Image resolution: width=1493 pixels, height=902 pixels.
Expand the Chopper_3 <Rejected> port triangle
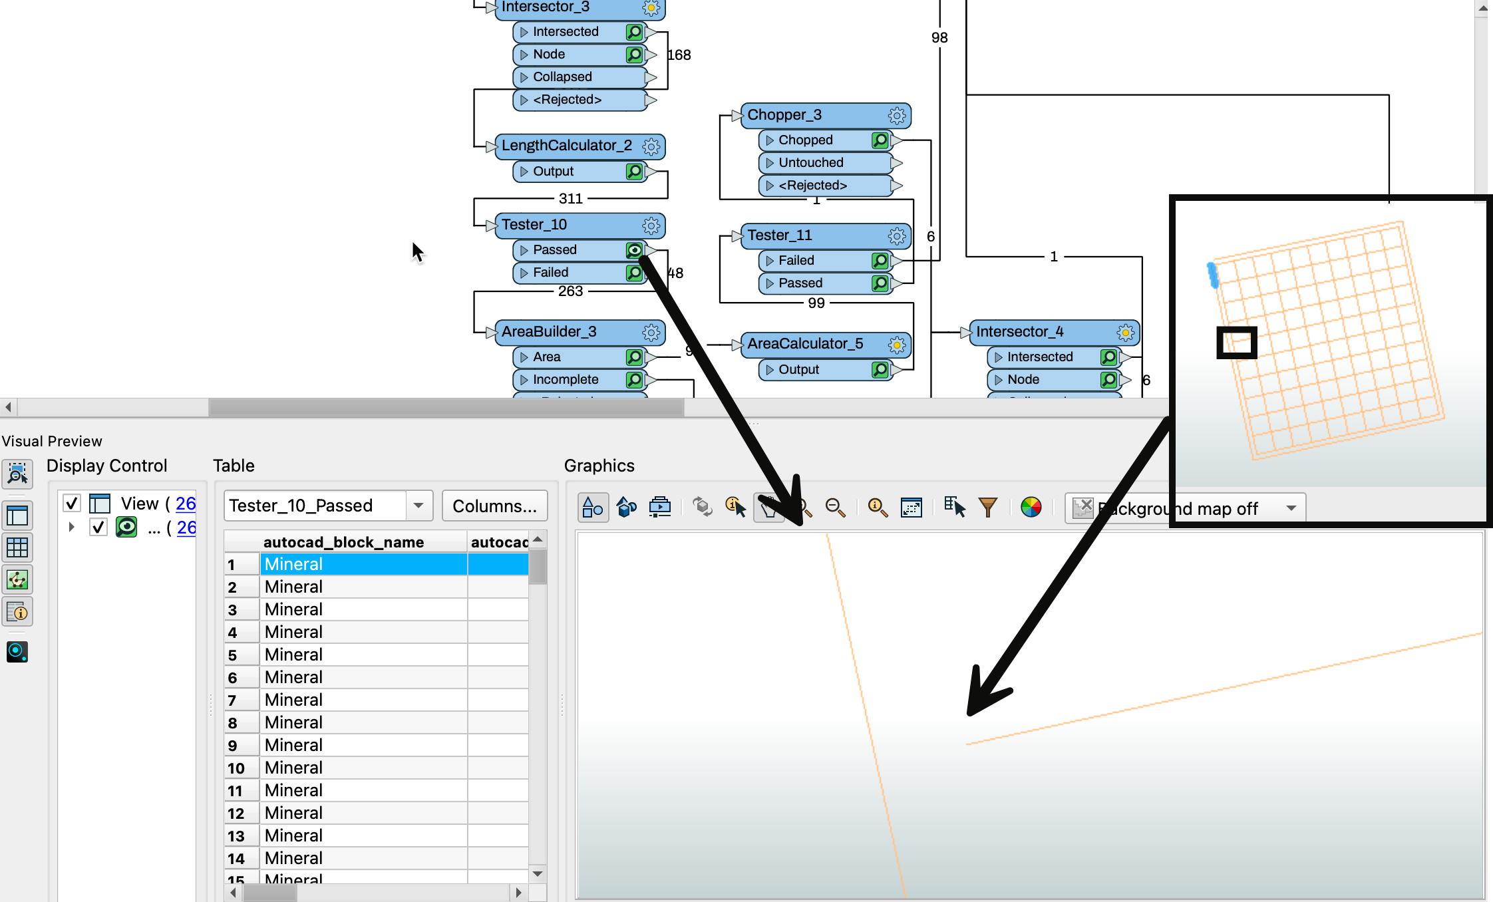(770, 186)
